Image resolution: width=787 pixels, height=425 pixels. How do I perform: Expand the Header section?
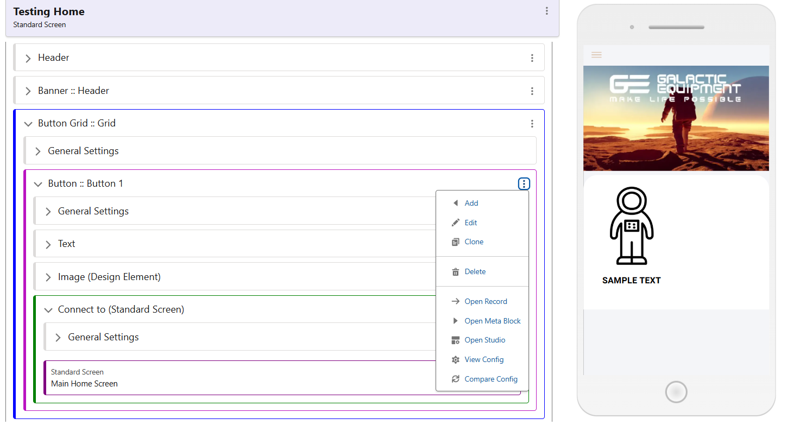pyautogui.click(x=28, y=58)
